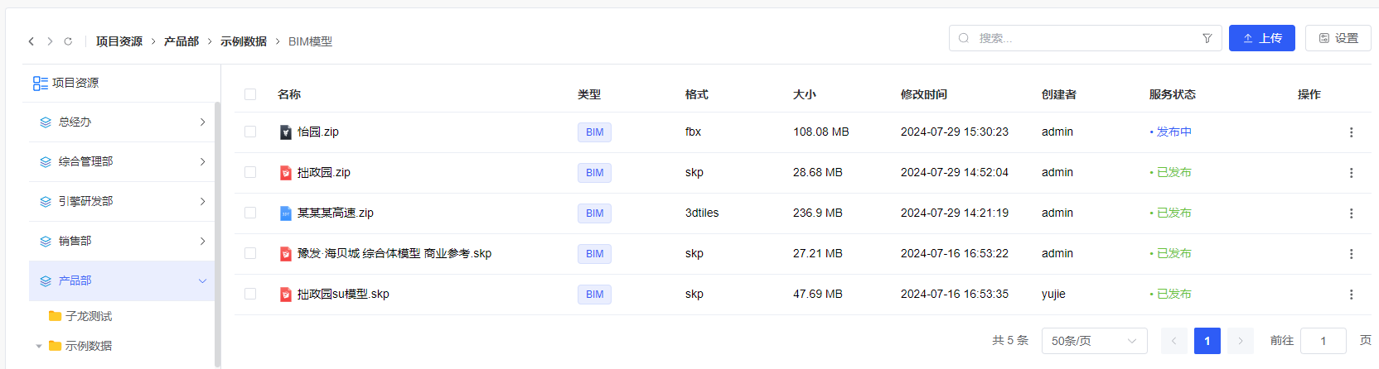Open three-dot menu for 拙政园su模型.skp

(x=1351, y=295)
